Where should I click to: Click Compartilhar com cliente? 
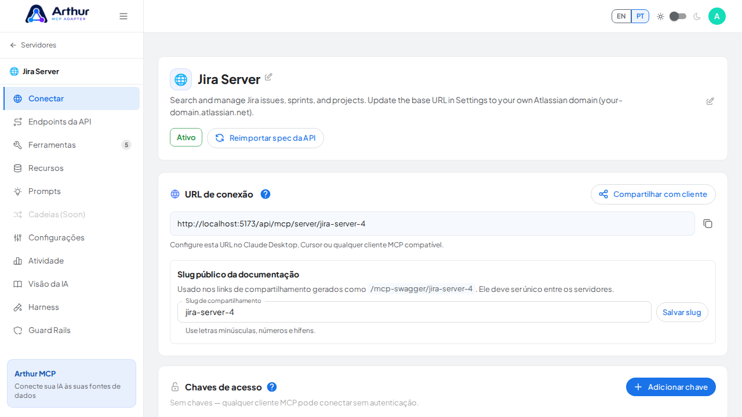653,194
